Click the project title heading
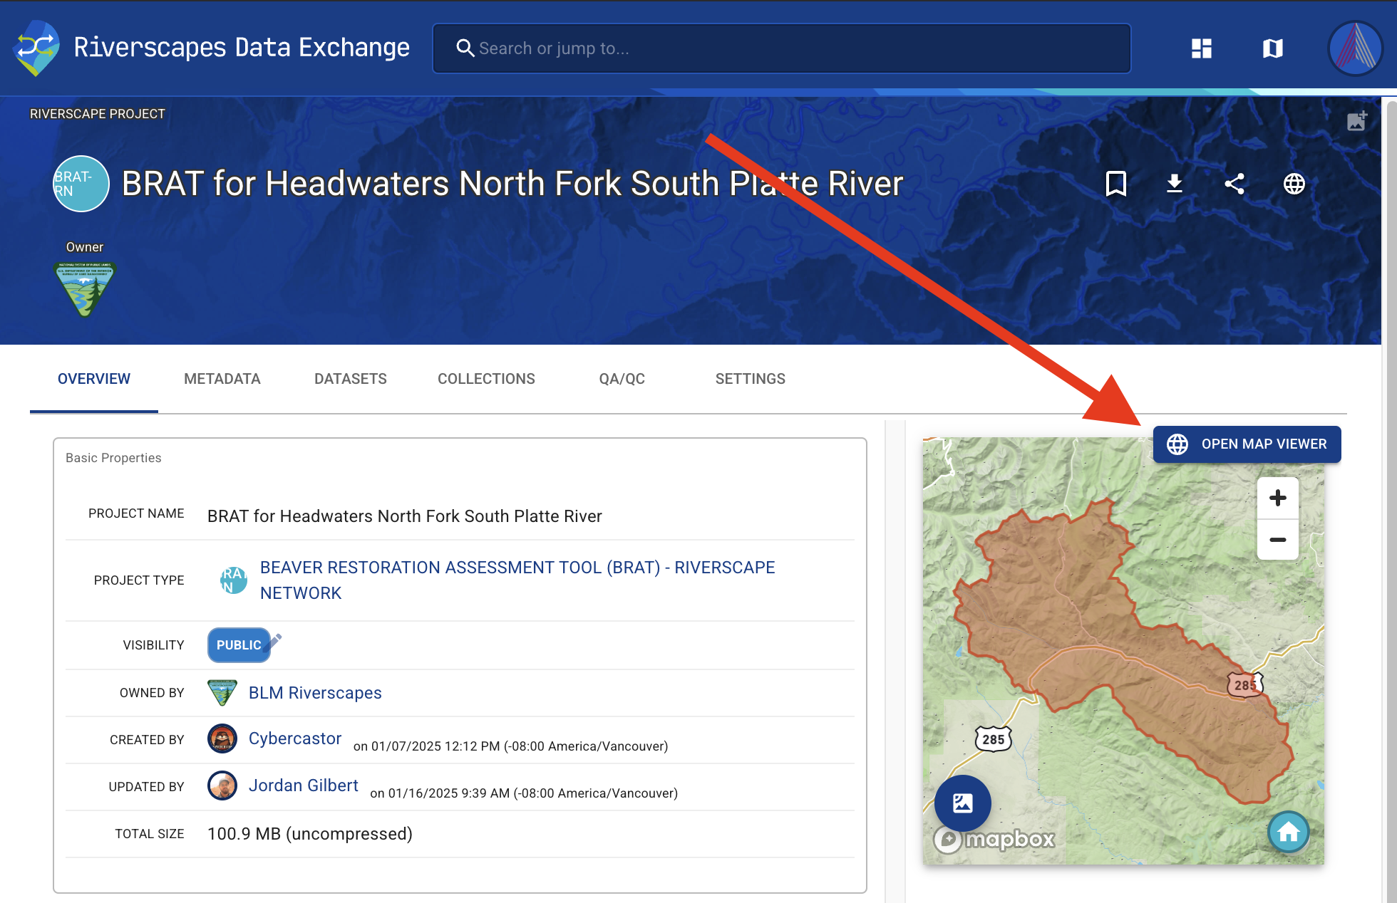Viewport: 1397px width, 903px height. pyautogui.click(x=512, y=184)
